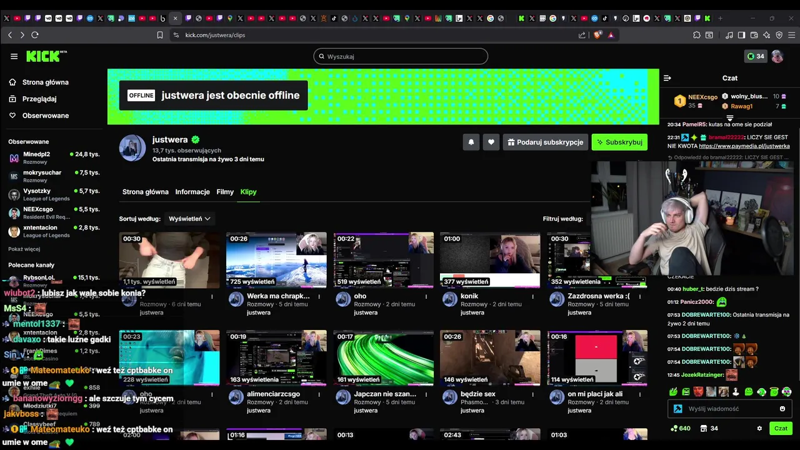The width and height of the screenshot is (800, 450).
Task: Open on mi placi jak ali clip menu
Action: click(640, 394)
